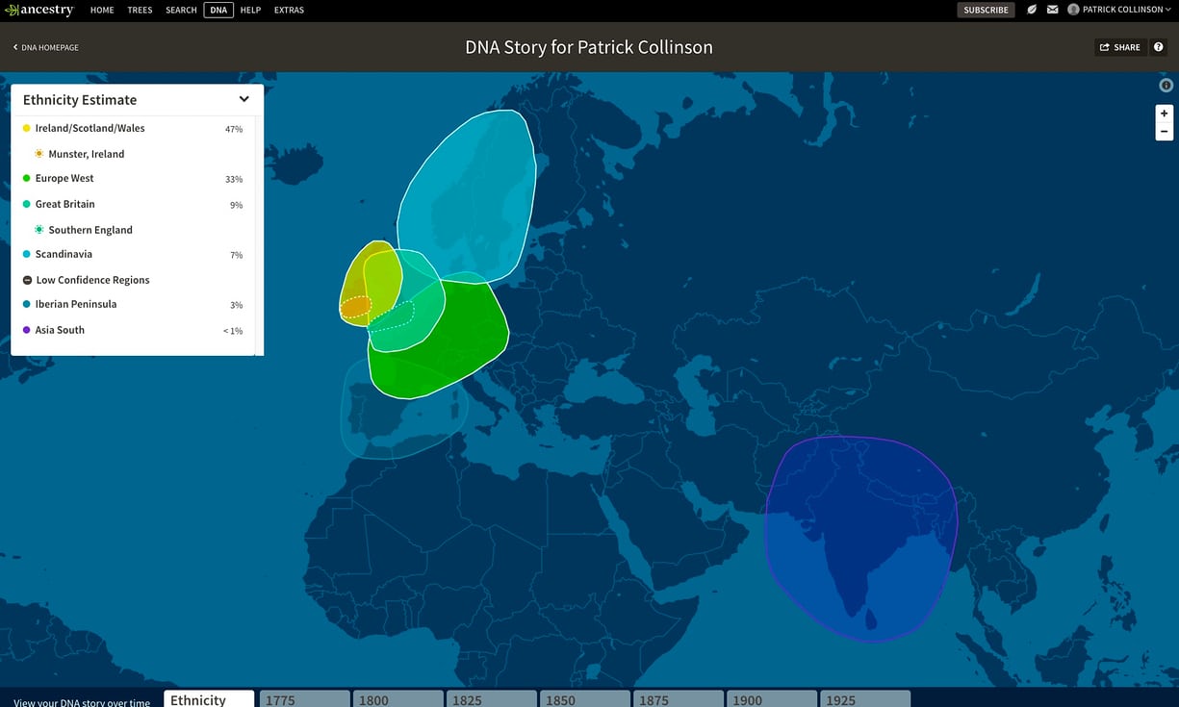Return via the DNA Homepage back link
The width and height of the screenshot is (1179, 707).
point(44,46)
